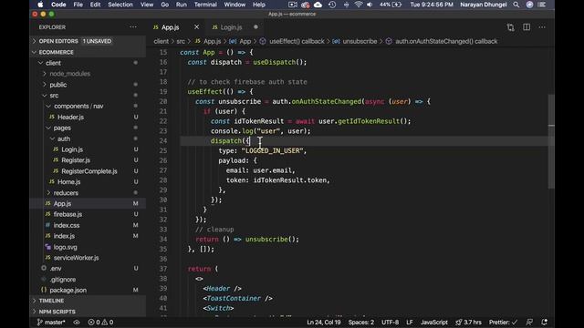584x328 pixels.
Task: Close the App.js tab
Action: tap(197, 27)
